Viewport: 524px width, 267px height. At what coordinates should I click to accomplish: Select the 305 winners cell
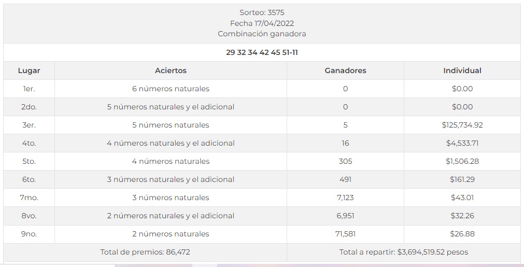pos(345,161)
